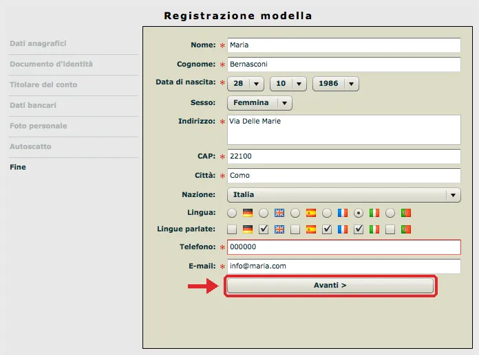Open the birth year dropdown showing 1986
This screenshot has width=479, height=355.
[x=336, y=84]
